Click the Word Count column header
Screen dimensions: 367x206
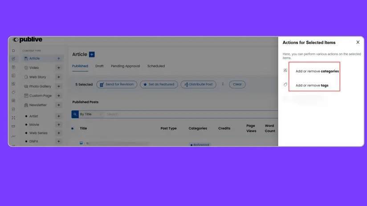click(270, 129)
